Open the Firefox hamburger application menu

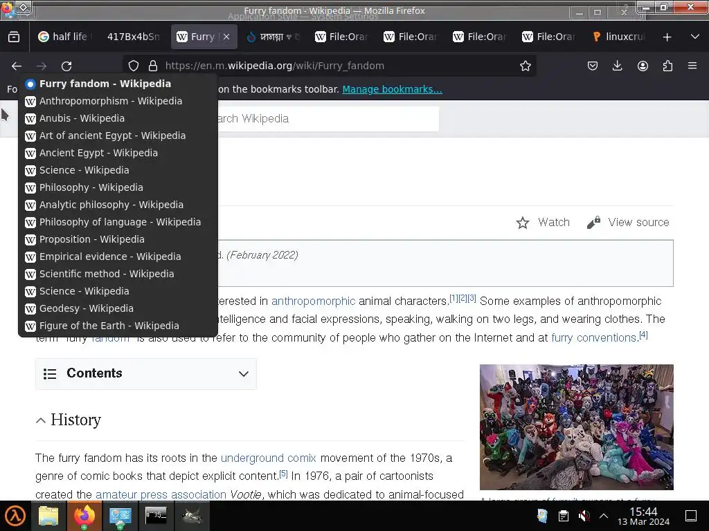(x=692, y=66)
